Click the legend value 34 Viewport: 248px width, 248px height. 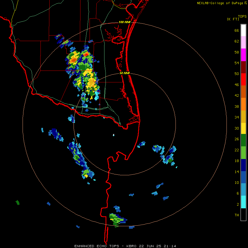(237, 117)
